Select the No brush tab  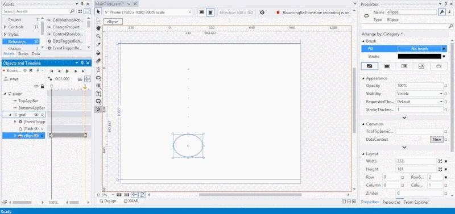(369, 66)
